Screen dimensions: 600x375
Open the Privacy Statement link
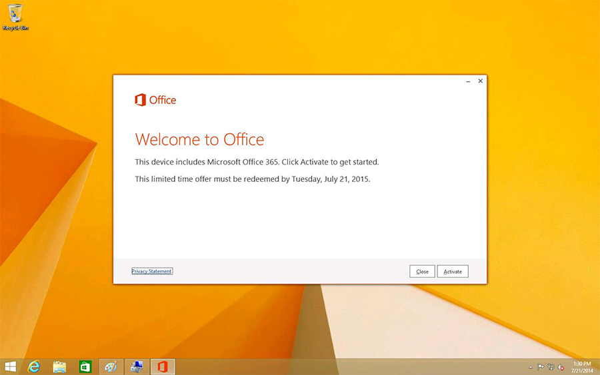[152, 271]
